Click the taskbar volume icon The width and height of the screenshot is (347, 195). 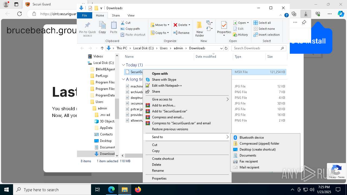[x=312, y=190]
